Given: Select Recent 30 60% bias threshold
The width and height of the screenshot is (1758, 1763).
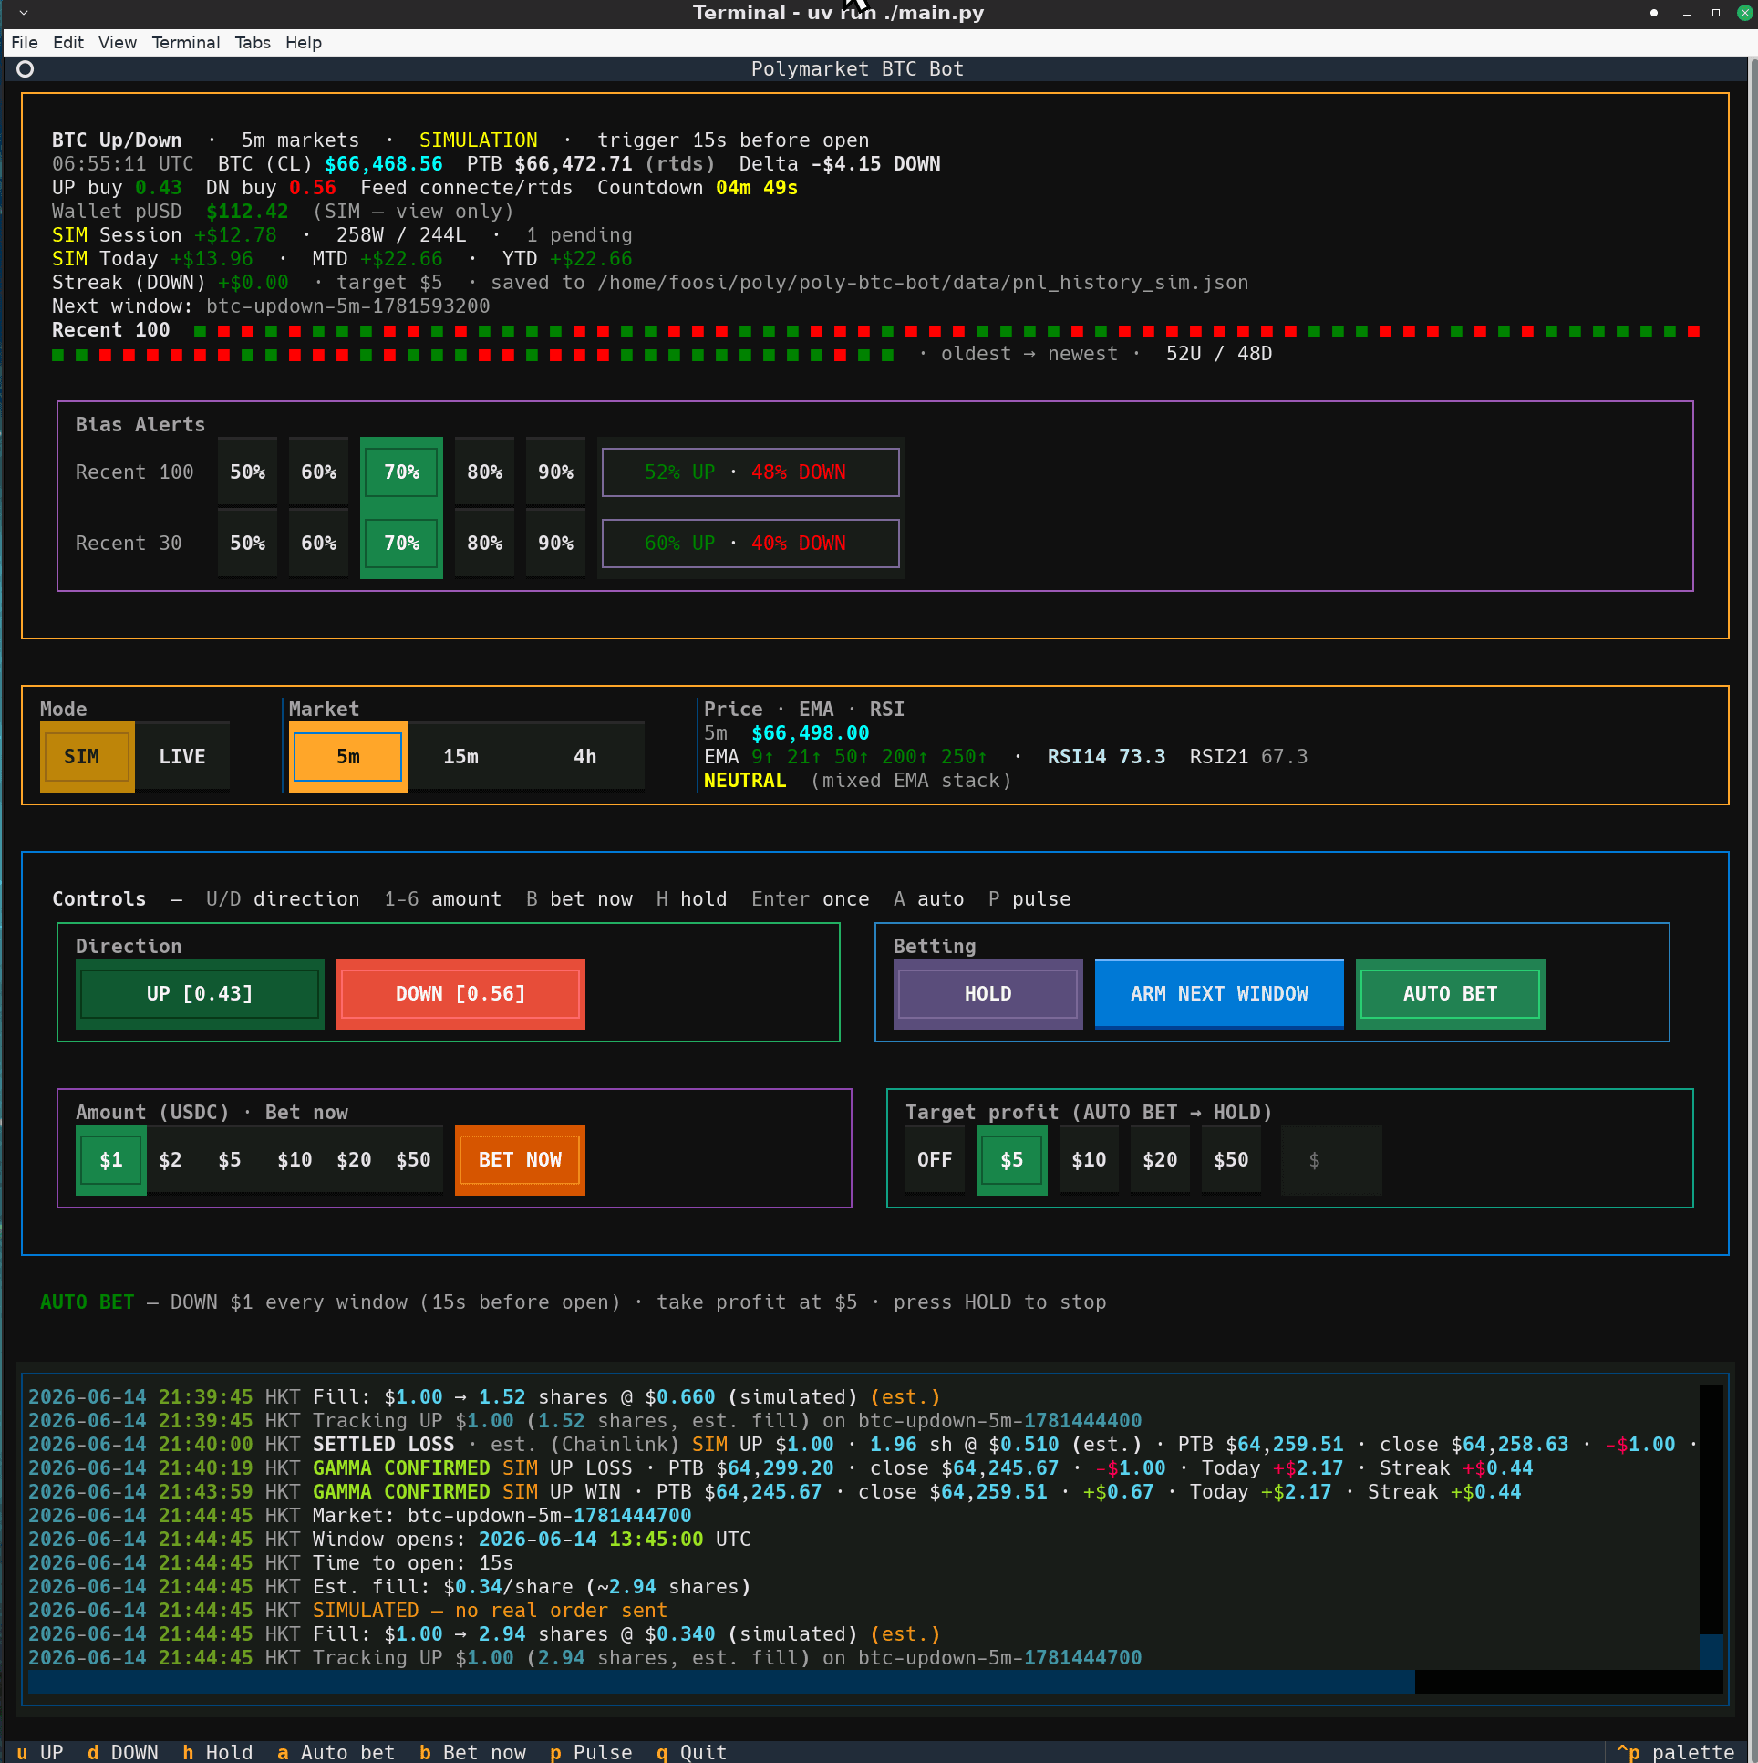Looking at the screenshot, I should point(318,543).
